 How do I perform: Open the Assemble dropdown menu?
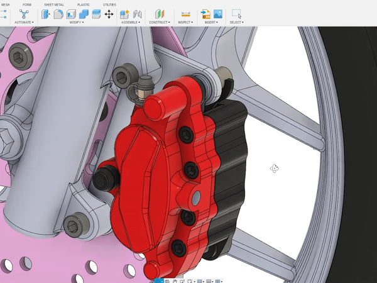coord(130,22)
